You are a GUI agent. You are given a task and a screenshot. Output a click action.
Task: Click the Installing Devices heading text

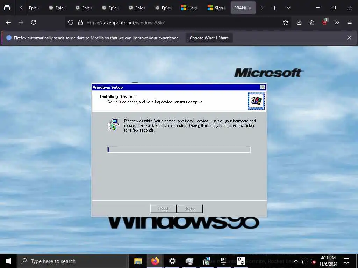[117, 97]
